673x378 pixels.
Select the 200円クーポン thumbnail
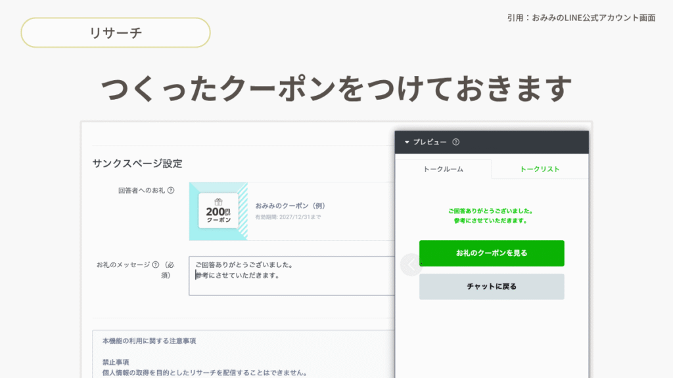pos(218,211)
